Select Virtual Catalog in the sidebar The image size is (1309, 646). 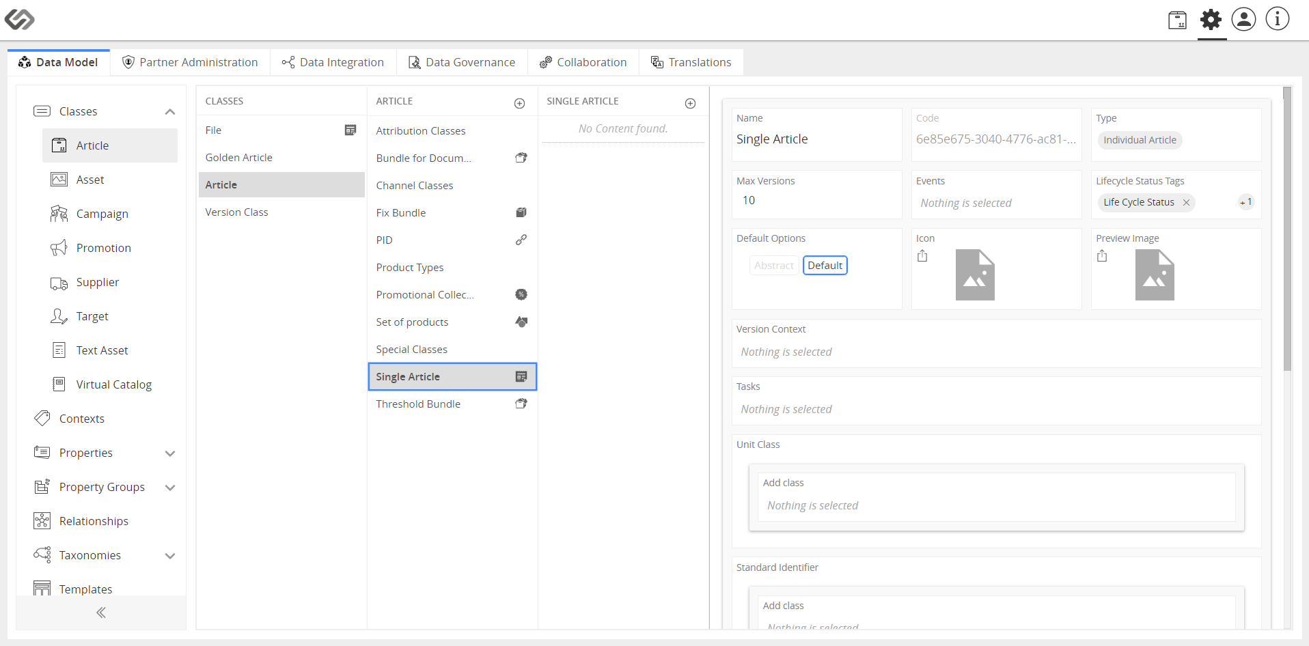(x=109, y=384)
